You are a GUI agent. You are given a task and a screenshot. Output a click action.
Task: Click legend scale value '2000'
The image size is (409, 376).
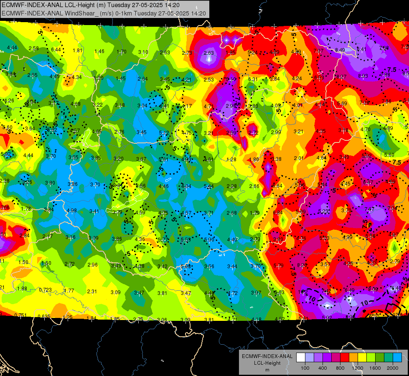393,368
